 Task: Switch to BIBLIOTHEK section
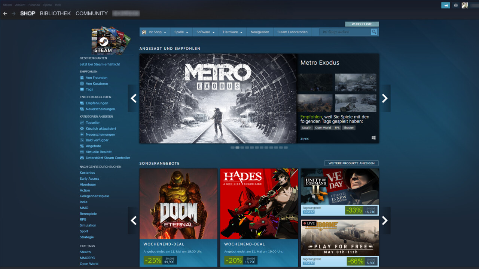coord(55,13)
